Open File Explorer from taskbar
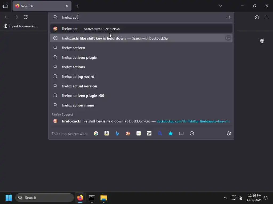 [x=104, y=198]
